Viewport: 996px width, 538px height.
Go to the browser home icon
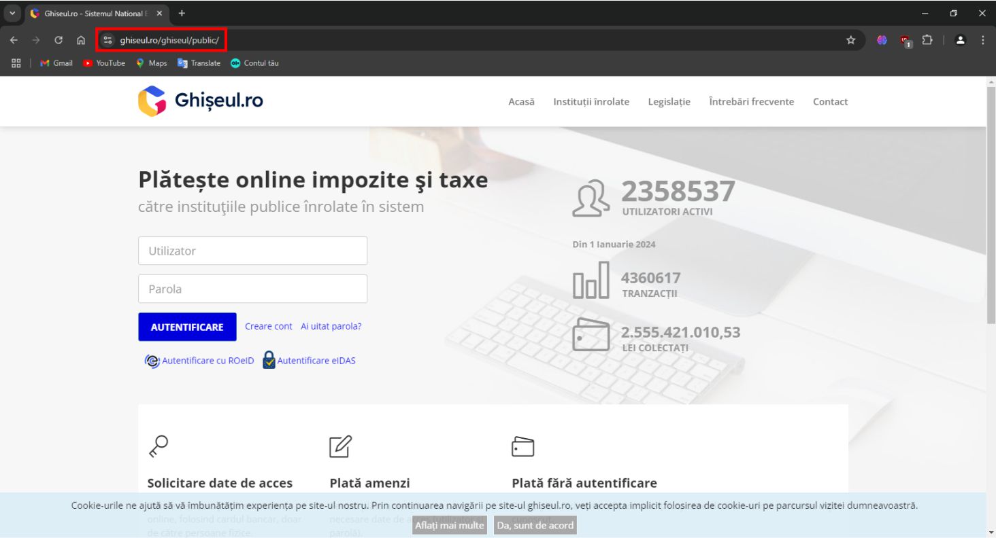tap(80, 40)
